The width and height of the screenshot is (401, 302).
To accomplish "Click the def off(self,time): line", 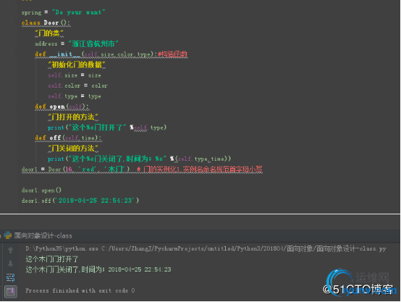I will (x=68, y=138).
